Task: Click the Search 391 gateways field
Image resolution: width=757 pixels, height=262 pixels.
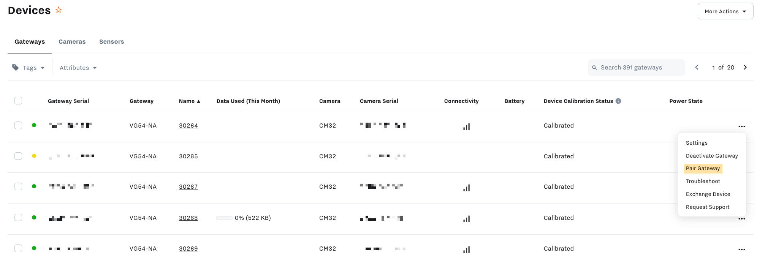Action: 637,68
